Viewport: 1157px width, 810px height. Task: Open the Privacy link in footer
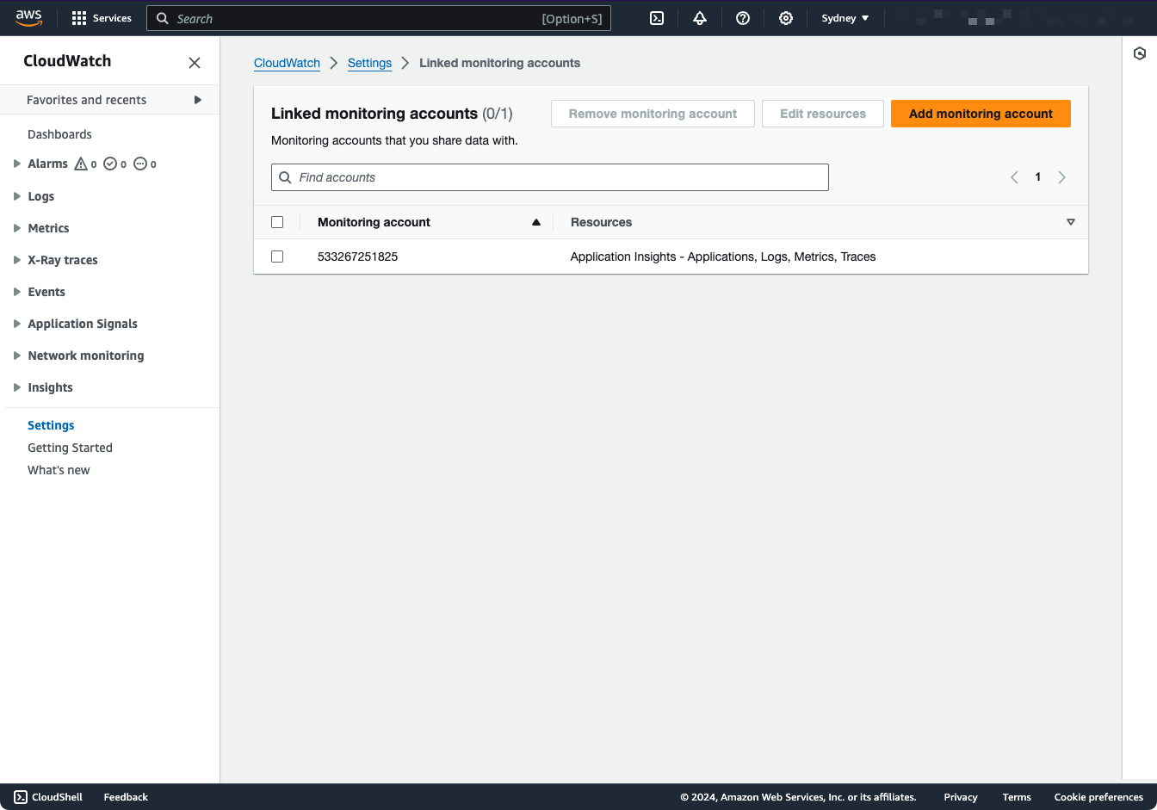pos(961,797)
